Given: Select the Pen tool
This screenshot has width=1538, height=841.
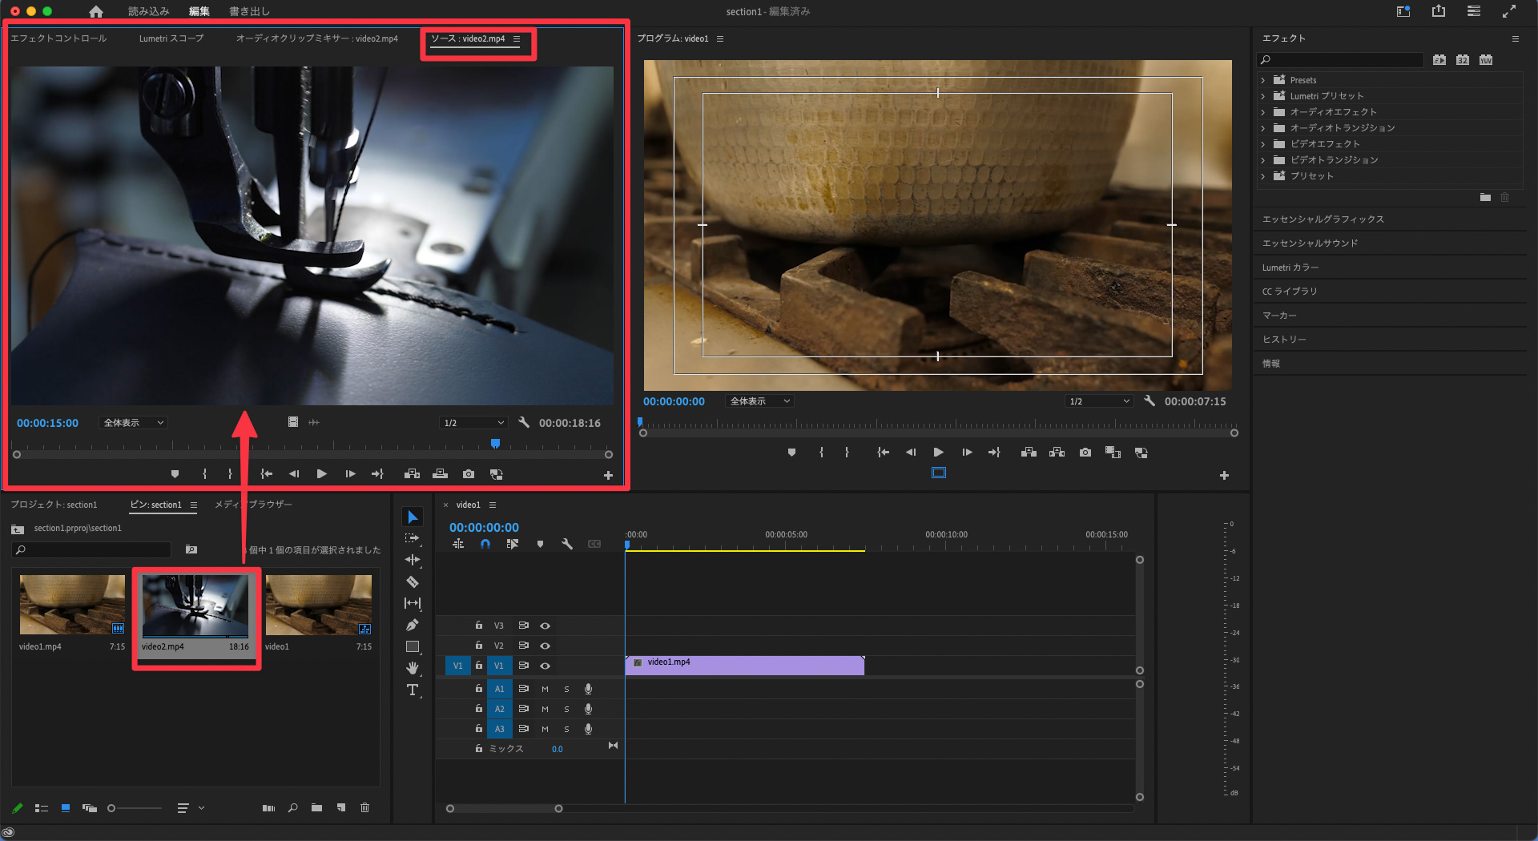Looking at the screenshot, I should tap(413, 625).
